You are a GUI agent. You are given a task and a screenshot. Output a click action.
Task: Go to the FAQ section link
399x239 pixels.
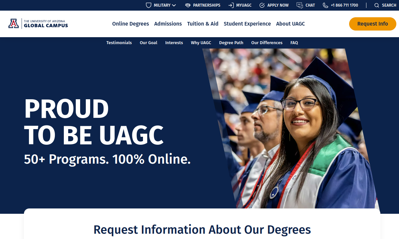pos(294,43)
